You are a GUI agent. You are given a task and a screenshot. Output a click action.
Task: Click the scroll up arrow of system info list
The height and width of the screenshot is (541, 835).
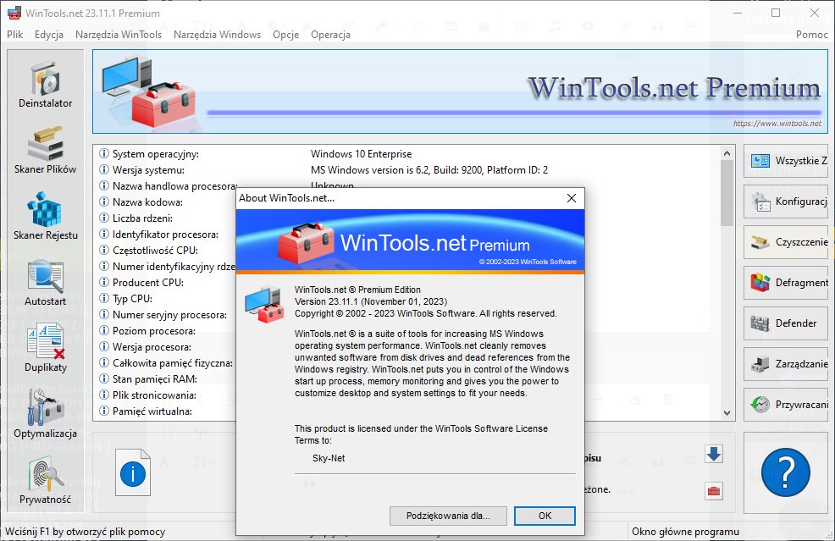(x=727, y=153)
